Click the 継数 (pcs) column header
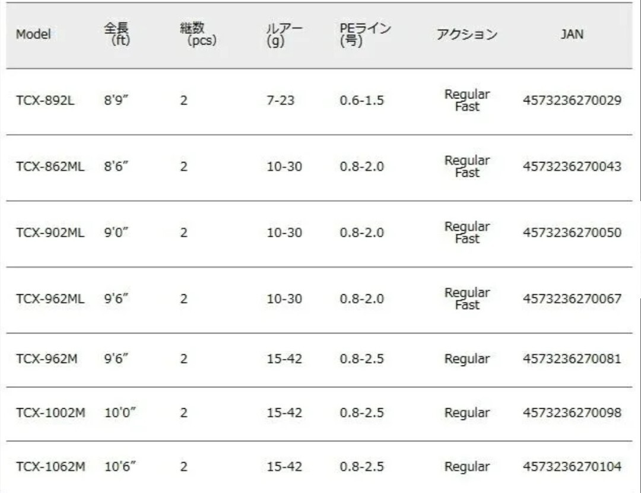Screen dimensions: 641x493 198,35
